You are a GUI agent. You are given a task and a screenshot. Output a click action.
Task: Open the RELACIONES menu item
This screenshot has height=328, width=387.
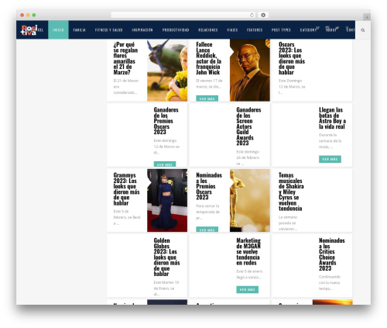[x=208, y=30]
